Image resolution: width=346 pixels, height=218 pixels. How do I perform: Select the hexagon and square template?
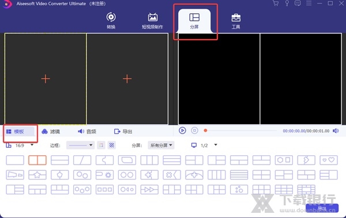[284, 160]
